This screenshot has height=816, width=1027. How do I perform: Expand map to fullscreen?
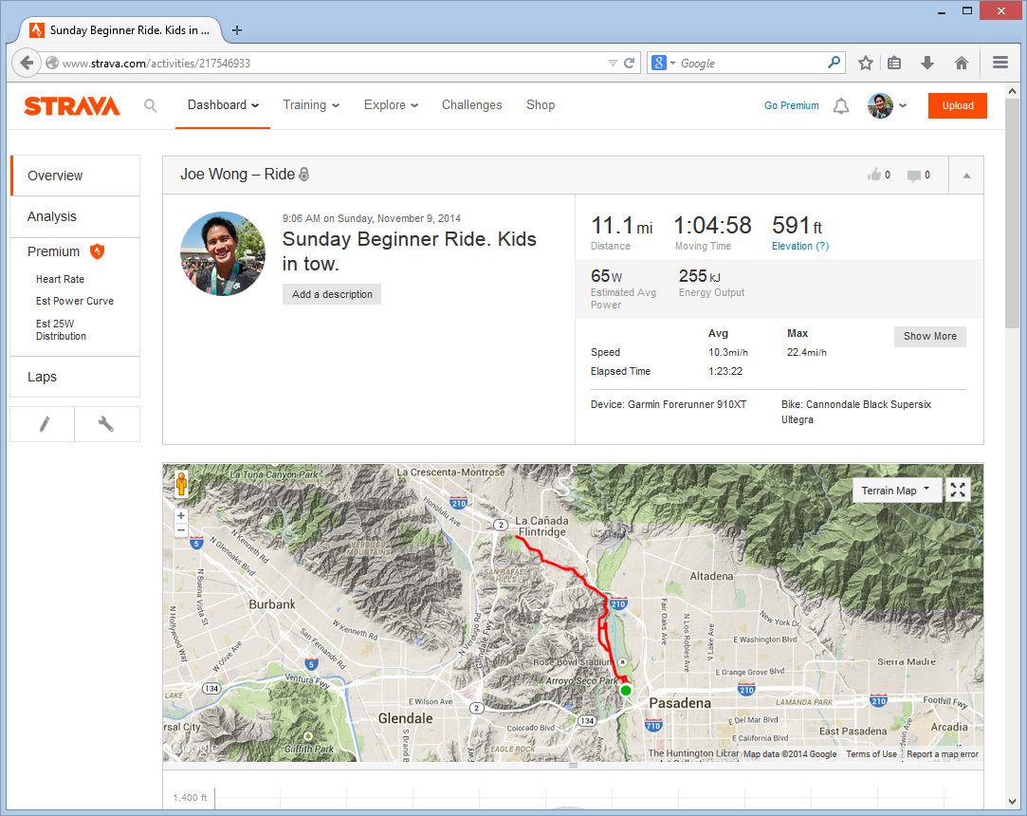tap(958, 490)
